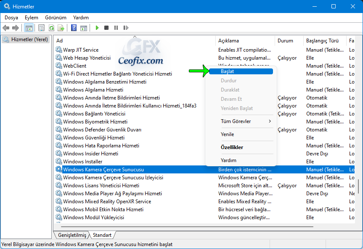Sort by the Başlangıç Türü column header
Viewport: 363px width, 249px height.
325,41
